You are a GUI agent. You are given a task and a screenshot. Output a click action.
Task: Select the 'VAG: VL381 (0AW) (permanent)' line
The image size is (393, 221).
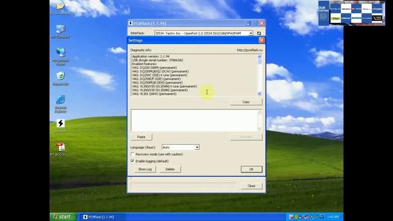pyautogui.click(x=154, y=94)
